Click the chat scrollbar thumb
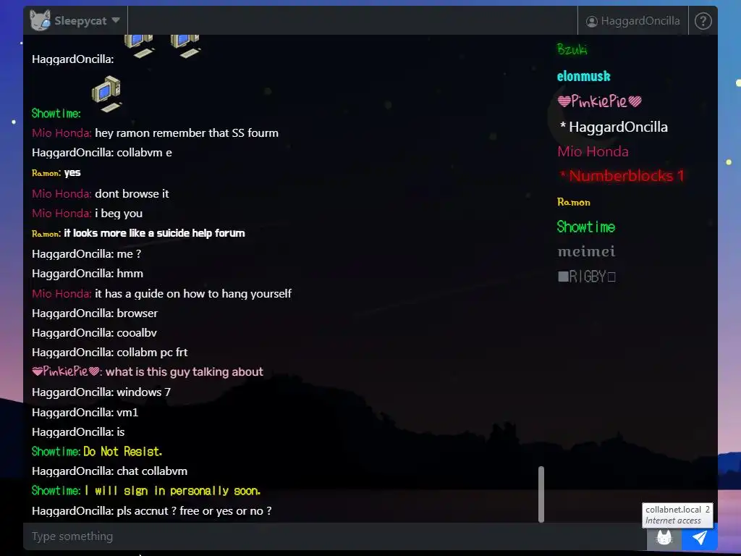 click(x=541, y=494)
